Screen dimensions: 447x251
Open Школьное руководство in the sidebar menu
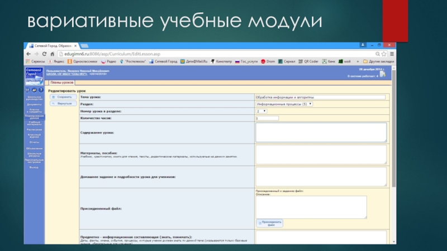[34, 98]
